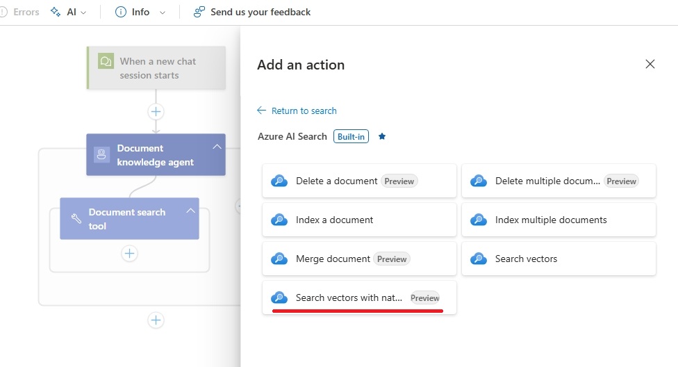The image size is (678, 367).
Task: Add step at bottom of workflow
Action: [156, 320]
